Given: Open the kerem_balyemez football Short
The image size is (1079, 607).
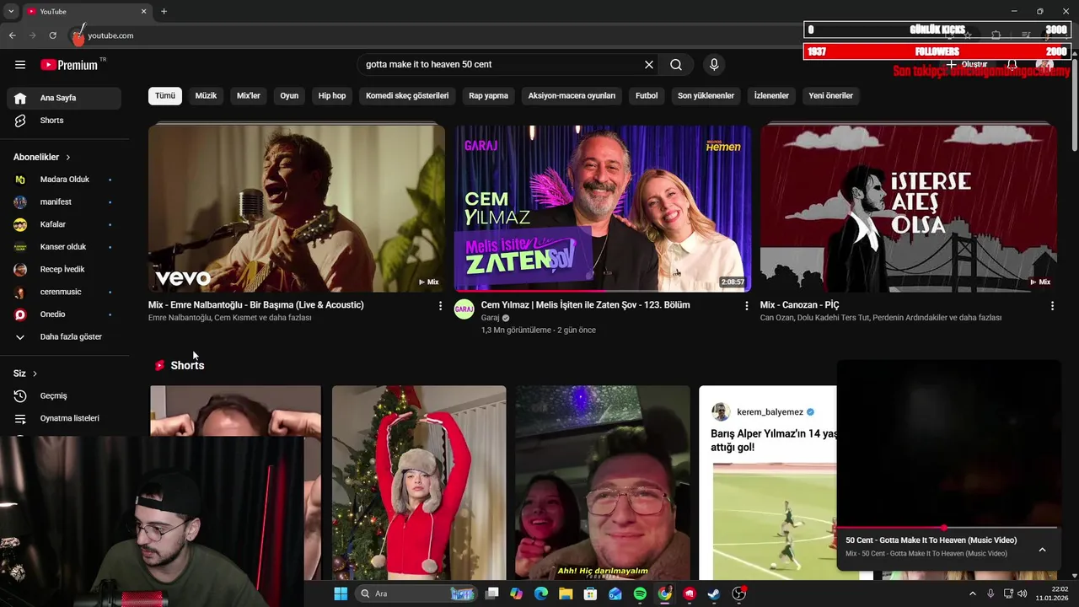Looking at the screenshot, I should click(x=767, y=483).
